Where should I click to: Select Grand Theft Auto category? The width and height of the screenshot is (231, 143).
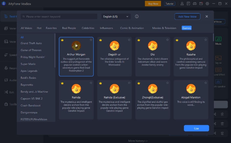click(31, 43)
